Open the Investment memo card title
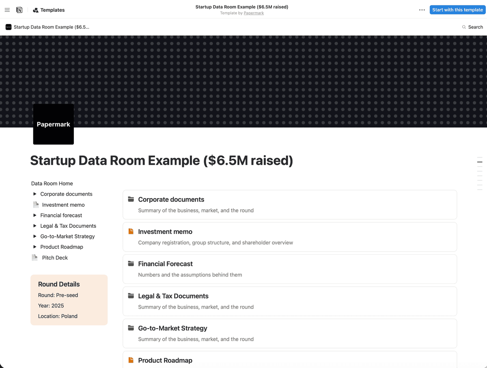The image size is (487, 368). [165, 232]
